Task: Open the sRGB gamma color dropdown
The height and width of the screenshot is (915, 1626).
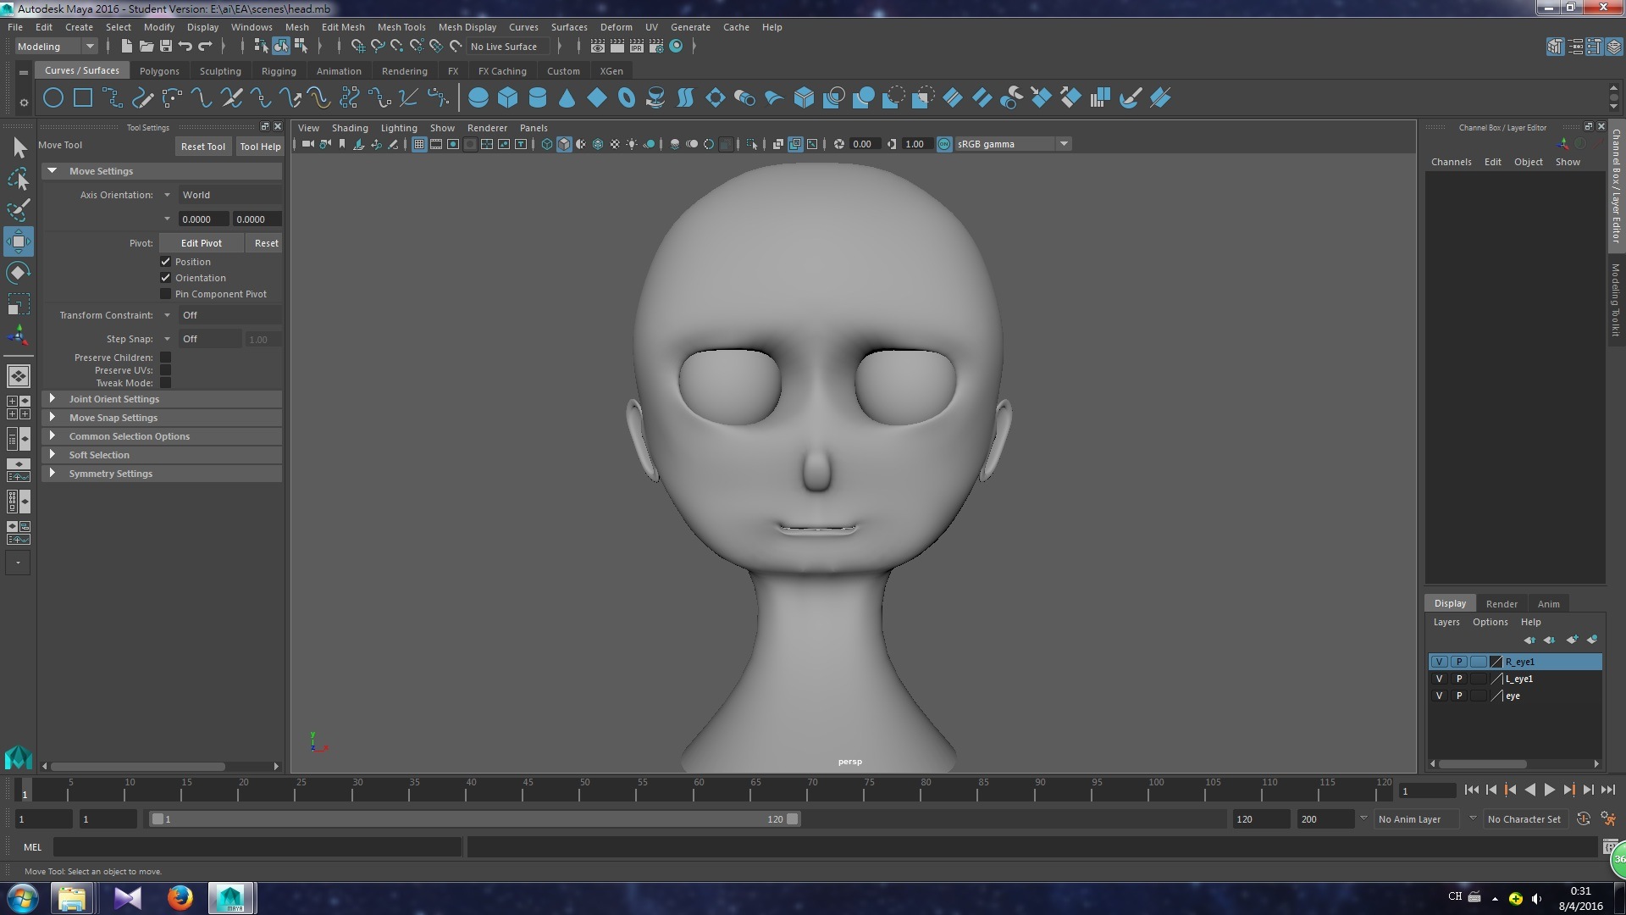Action: tap(1064, 144)
